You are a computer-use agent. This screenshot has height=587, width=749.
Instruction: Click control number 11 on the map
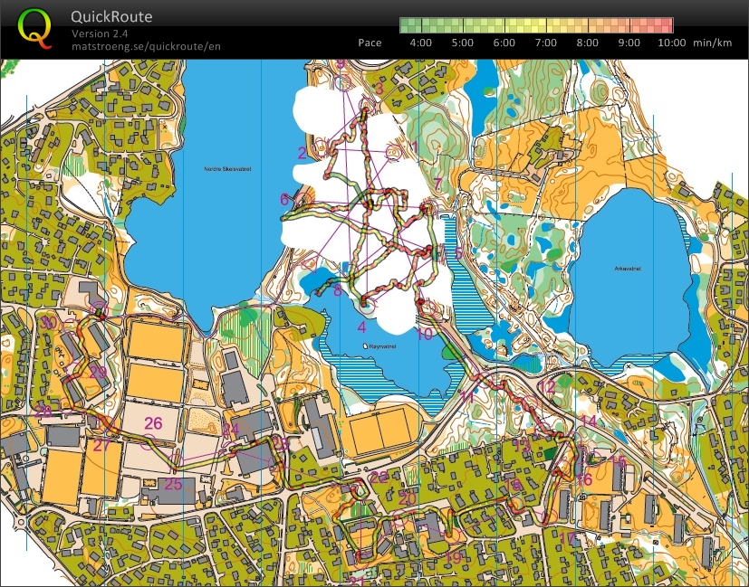pos(467,396)
